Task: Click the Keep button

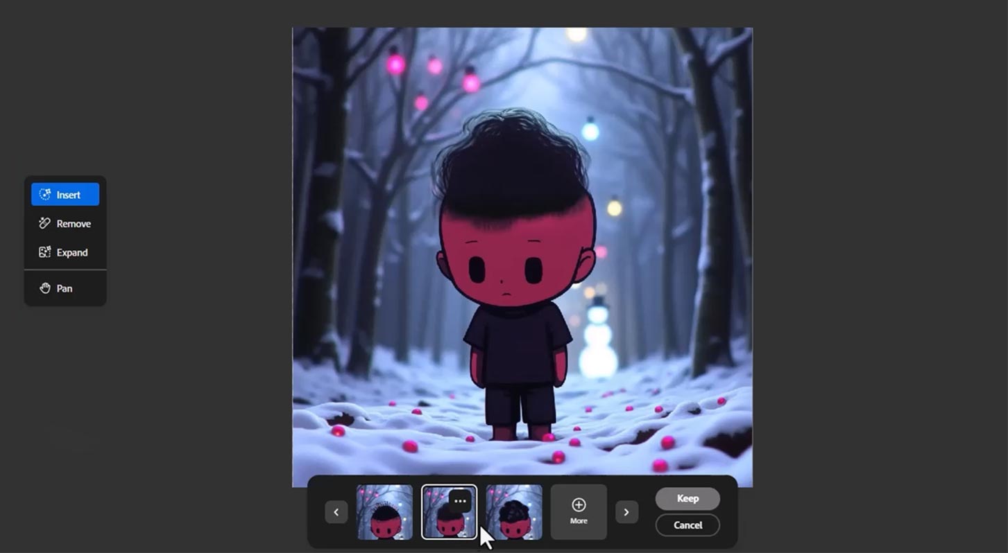Action: click(x=687, y=498)
